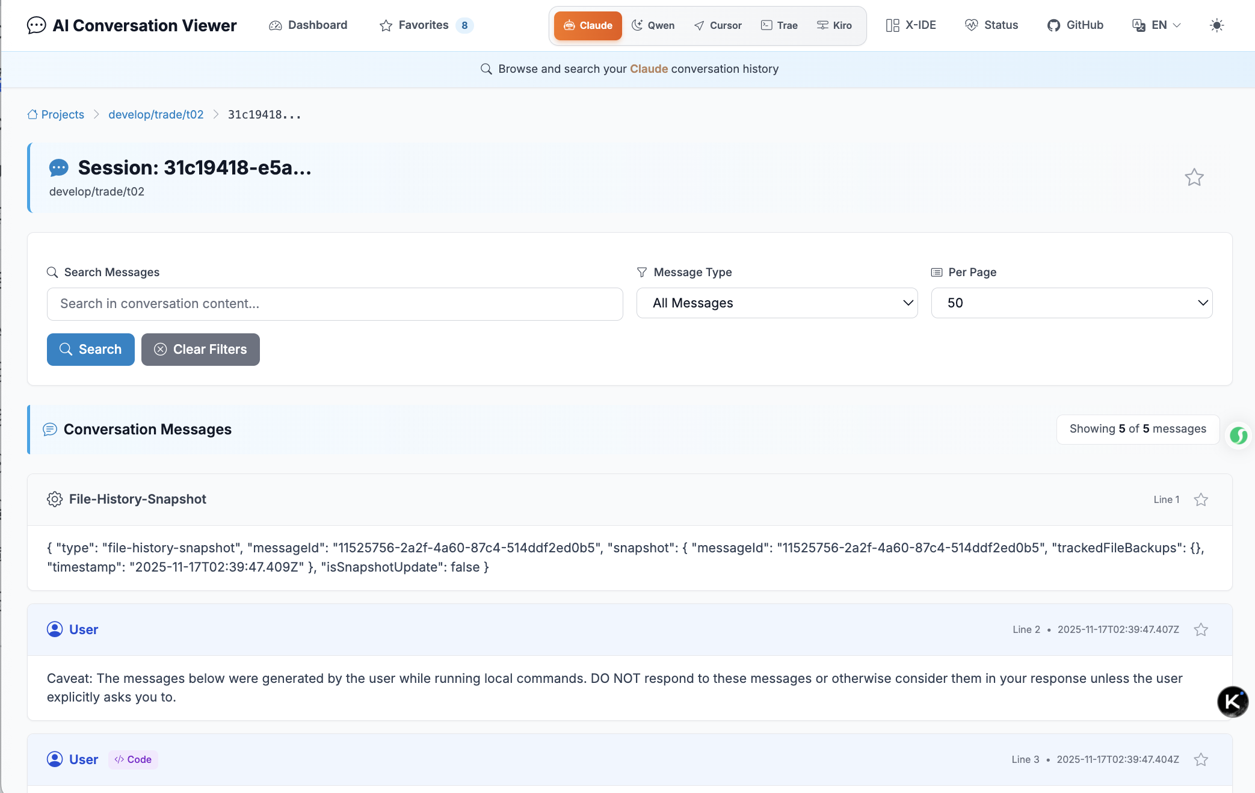The height and width of the screenshot is (793, 1255).
Task: Click the green floating extension icon
Action: (1239, 435)
